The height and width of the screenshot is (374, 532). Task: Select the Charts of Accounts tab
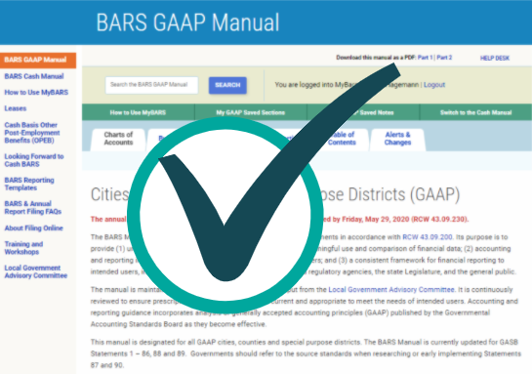118,139
